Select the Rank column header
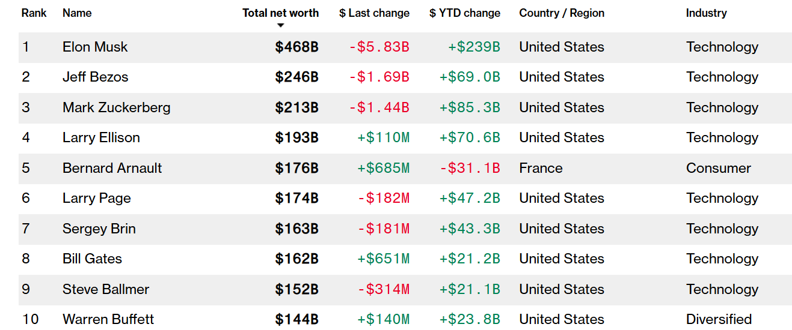792x330 pixels. (34, 13)
